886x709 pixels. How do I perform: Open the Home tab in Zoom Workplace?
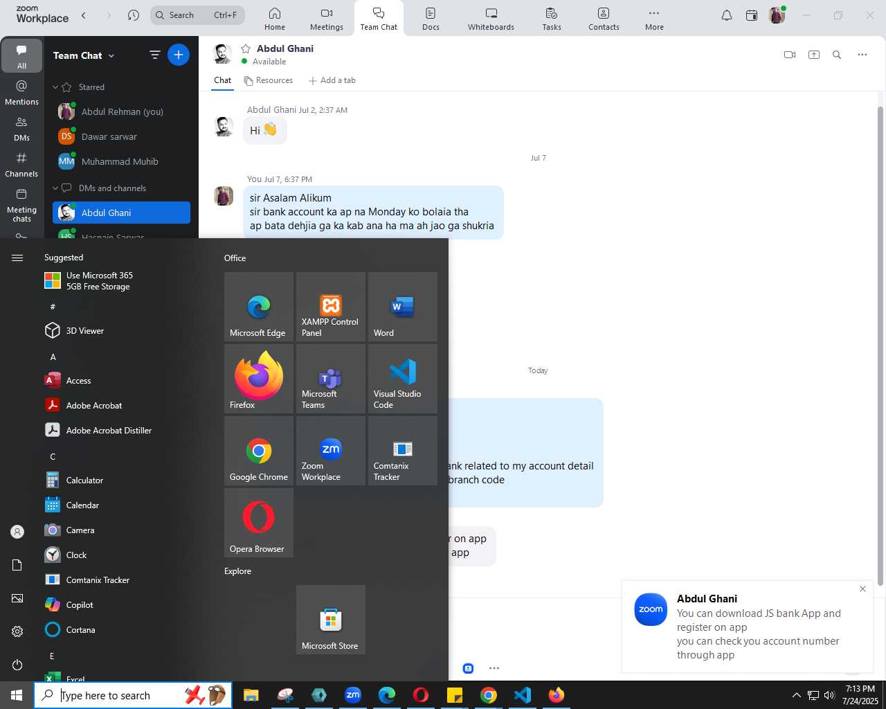pos(275,19)
